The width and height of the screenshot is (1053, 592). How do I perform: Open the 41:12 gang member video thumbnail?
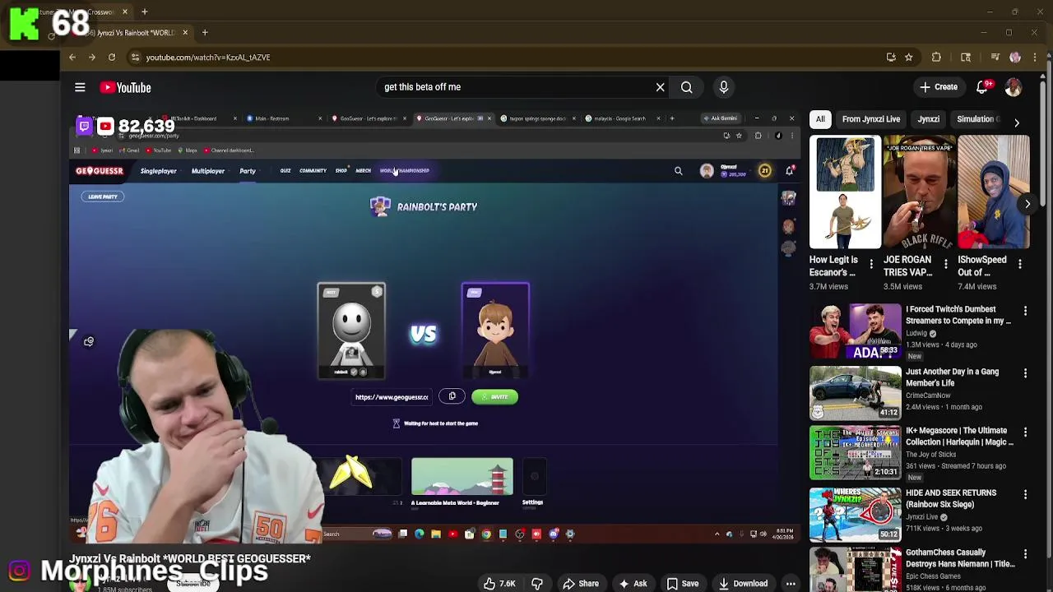click(x=856, y=393)
